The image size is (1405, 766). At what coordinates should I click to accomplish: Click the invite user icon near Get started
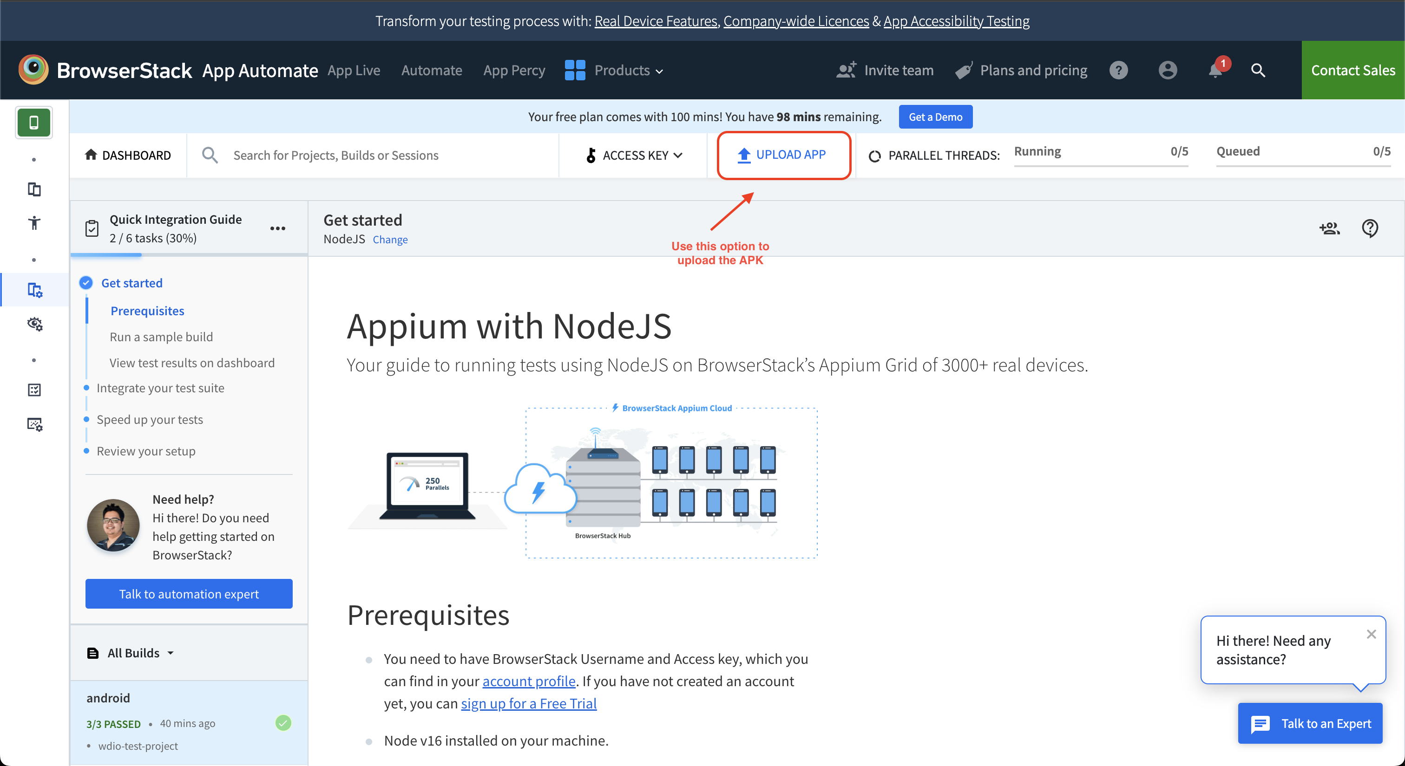[x=1330, y=228]
